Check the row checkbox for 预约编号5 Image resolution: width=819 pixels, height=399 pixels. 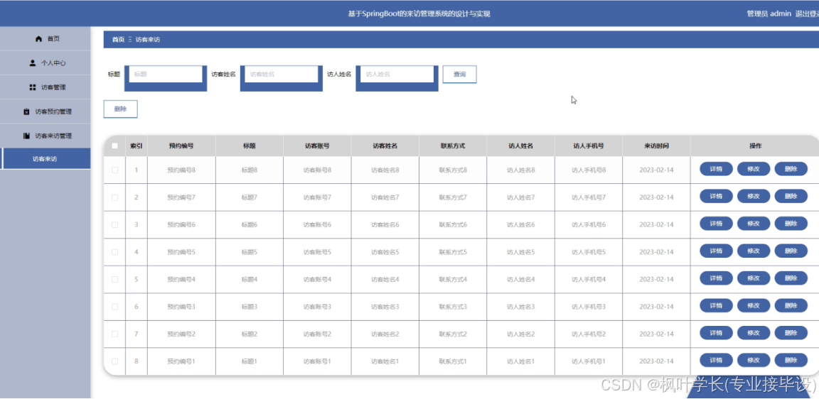(115, 252)
